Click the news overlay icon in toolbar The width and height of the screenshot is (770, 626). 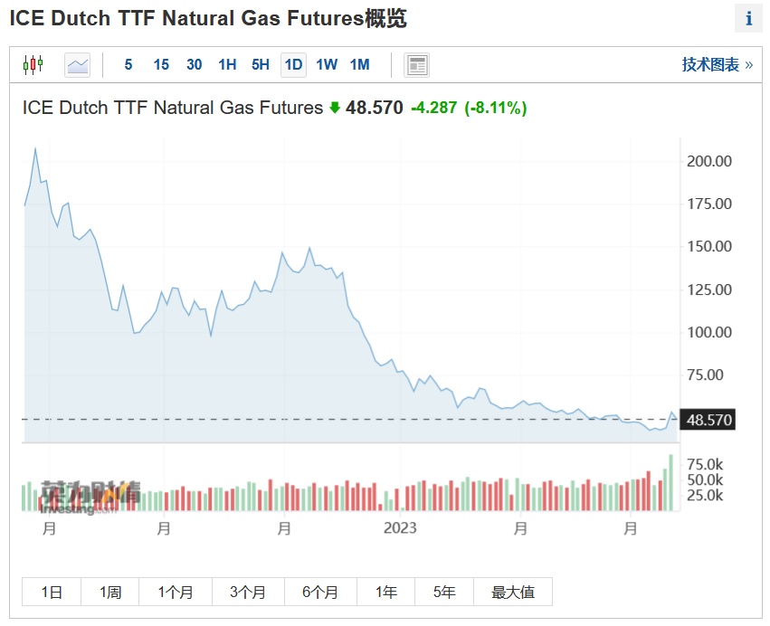click(417, 65)
